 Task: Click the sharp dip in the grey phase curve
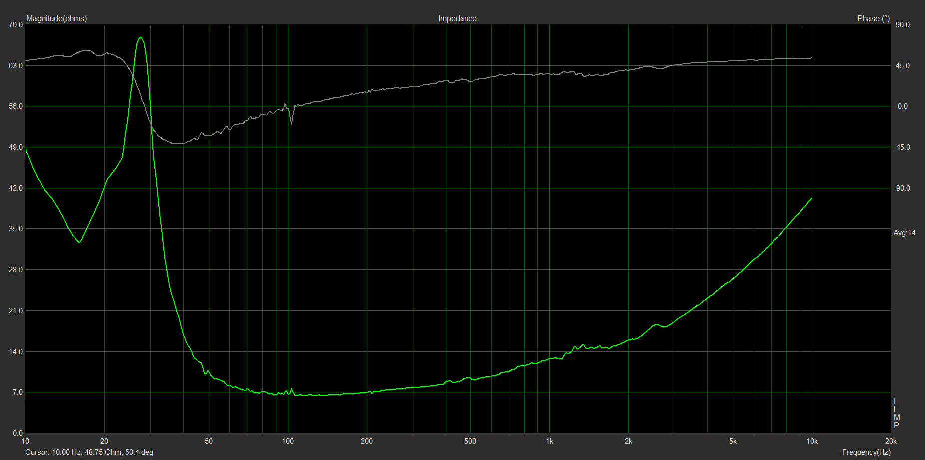coord(291,123)
